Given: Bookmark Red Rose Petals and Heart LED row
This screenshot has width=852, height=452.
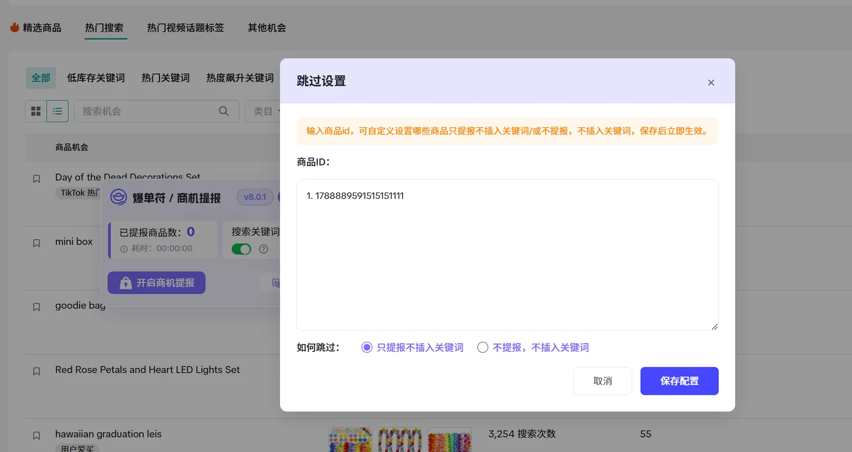Looking at the screenshot, I should 36,371.
